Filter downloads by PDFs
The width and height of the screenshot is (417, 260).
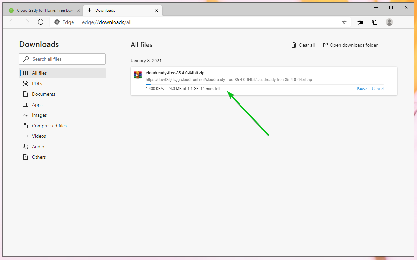62,84
